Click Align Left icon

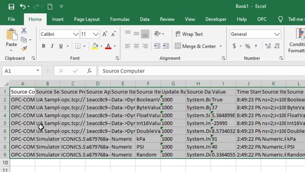(128, 46)
